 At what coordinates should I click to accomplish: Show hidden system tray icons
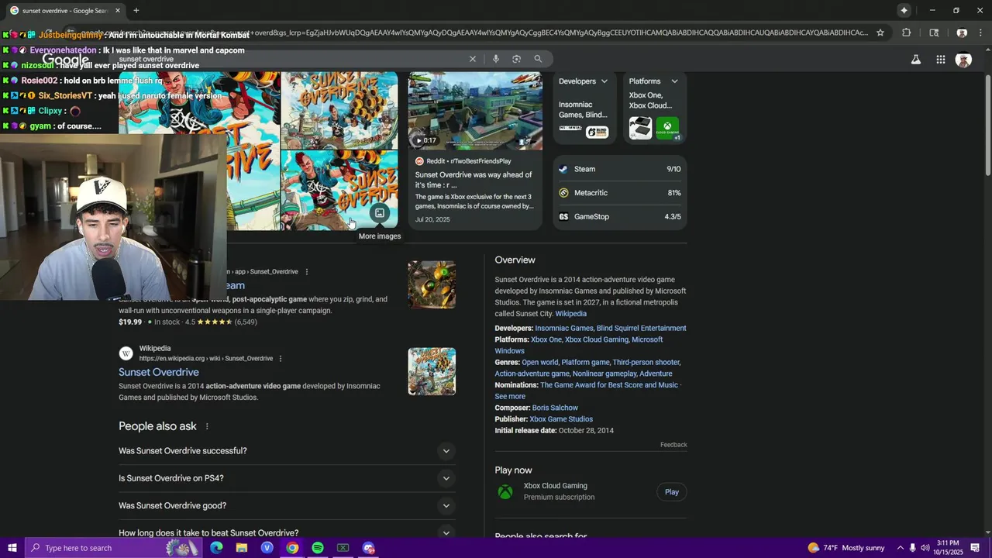click(x=900, y=548)
